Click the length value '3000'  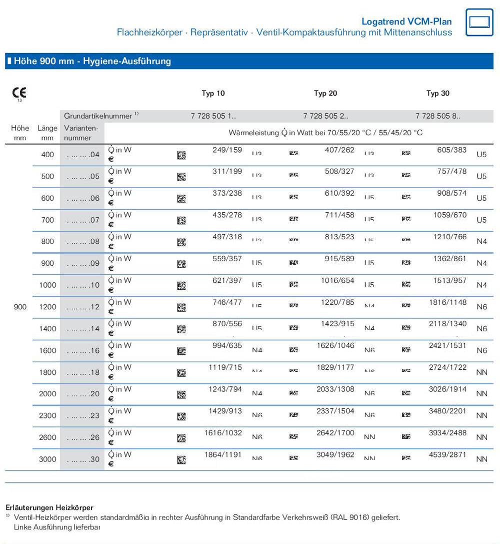click(x=47, y=459)
